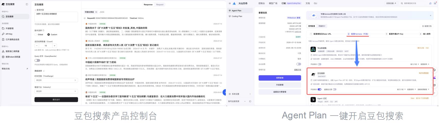Open the 控制台 top menu item

(x=262, y=3)
